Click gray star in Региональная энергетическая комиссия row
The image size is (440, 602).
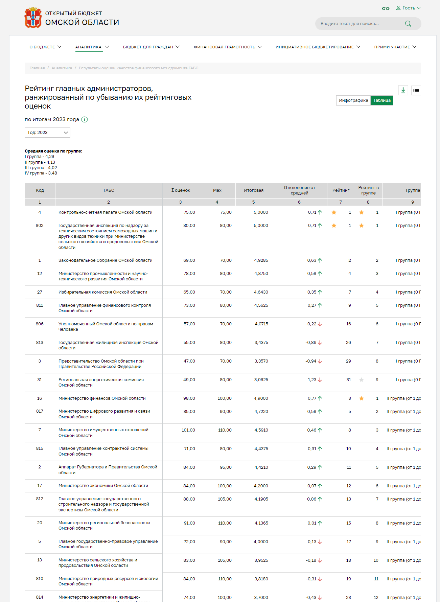(x=361, y=380)
